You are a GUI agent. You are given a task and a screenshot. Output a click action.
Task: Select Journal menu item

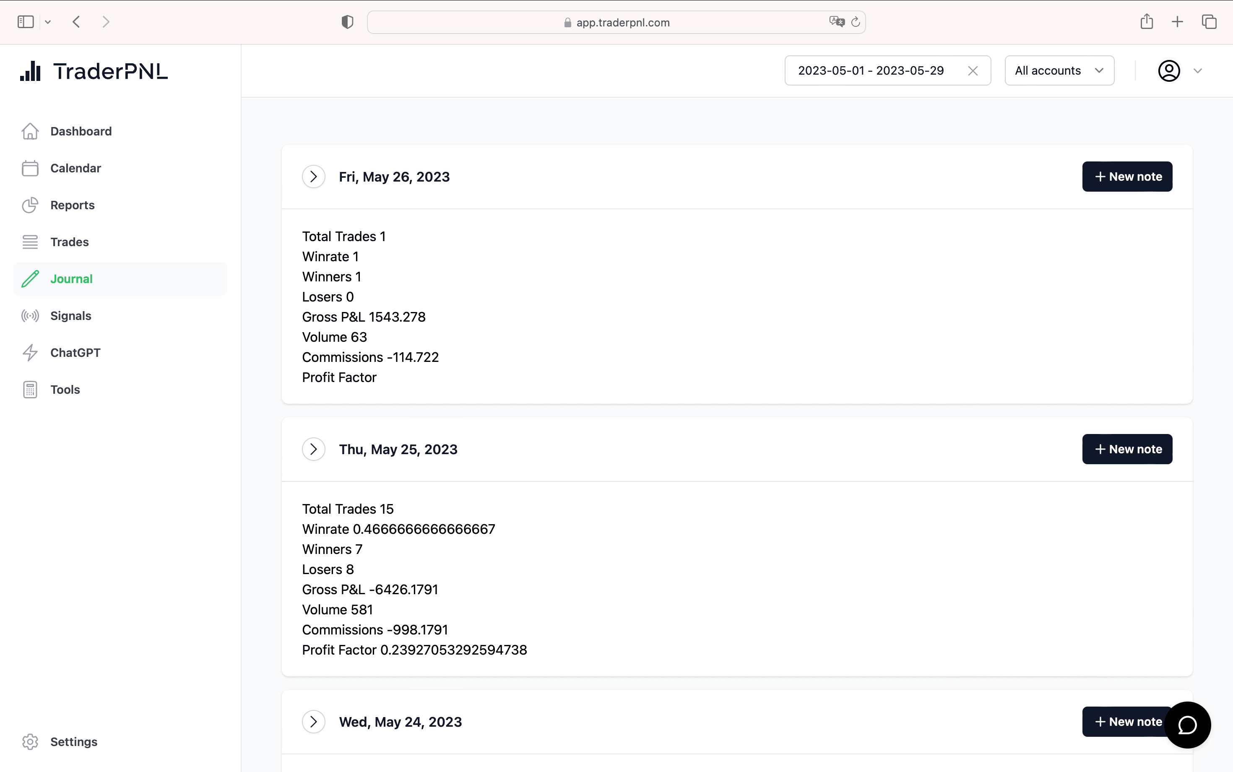tap(120, 279)
